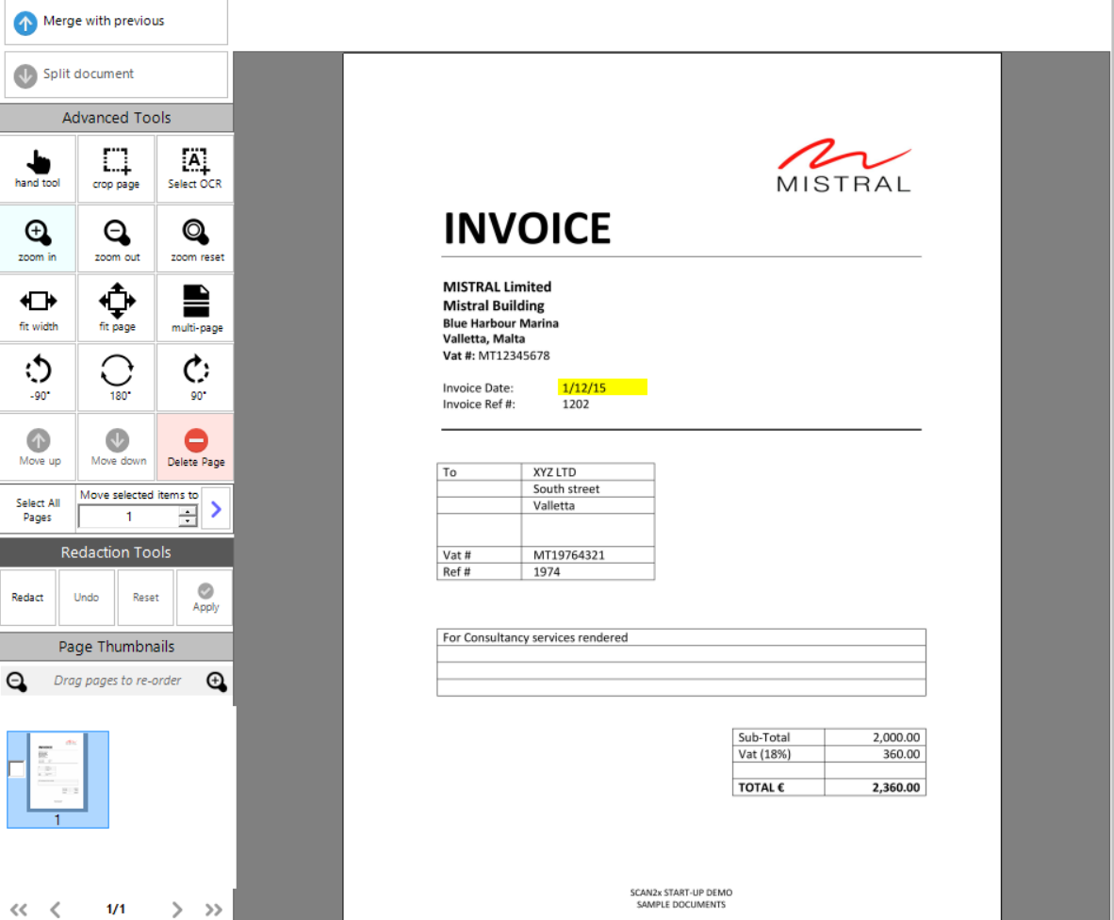
Task: Activate the crop page tool
Action: click(116, 169)
